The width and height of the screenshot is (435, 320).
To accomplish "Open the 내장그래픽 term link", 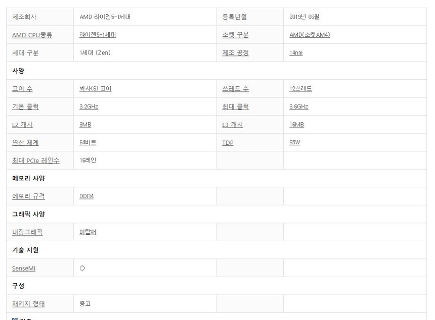I will click(27, 232).
